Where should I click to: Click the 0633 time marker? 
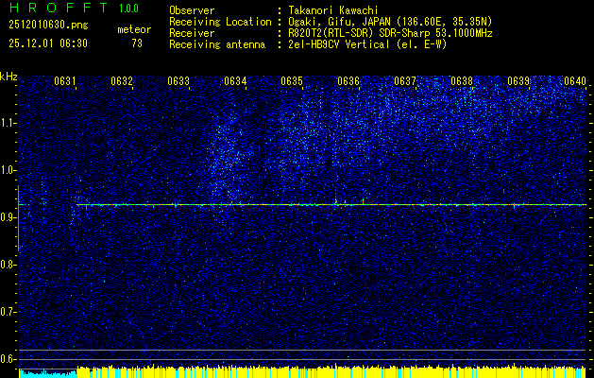[178, 81]
